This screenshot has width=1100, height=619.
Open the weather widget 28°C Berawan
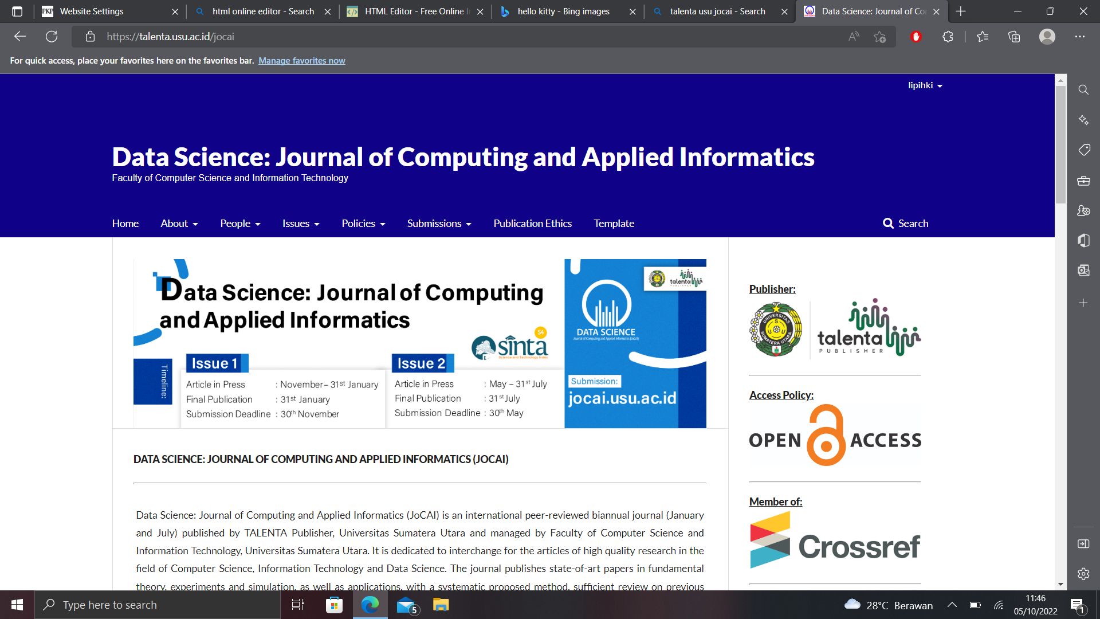click(x=888, y=605)
